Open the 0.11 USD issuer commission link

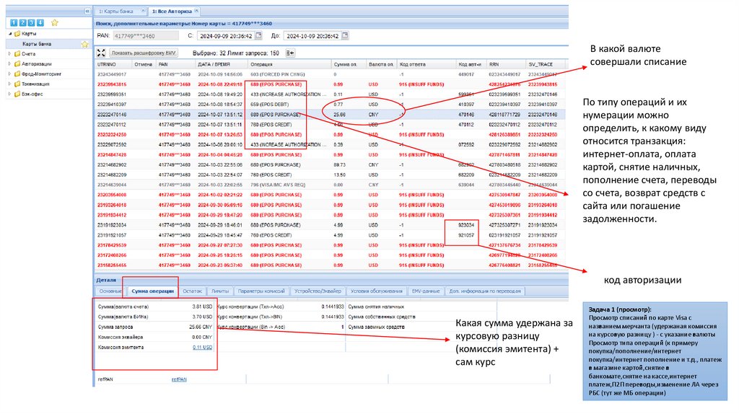click(x=202, y=348)
